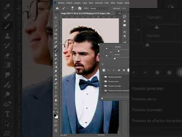This screenshot has height=137, width=182.
Task: Select the Zoom magnifier tool
Action: (x=56, y=104)
